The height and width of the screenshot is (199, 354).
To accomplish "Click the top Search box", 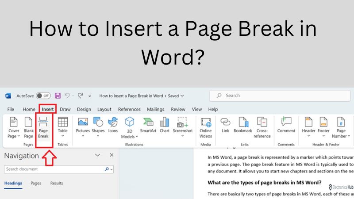I will click(x=280, y=96).
